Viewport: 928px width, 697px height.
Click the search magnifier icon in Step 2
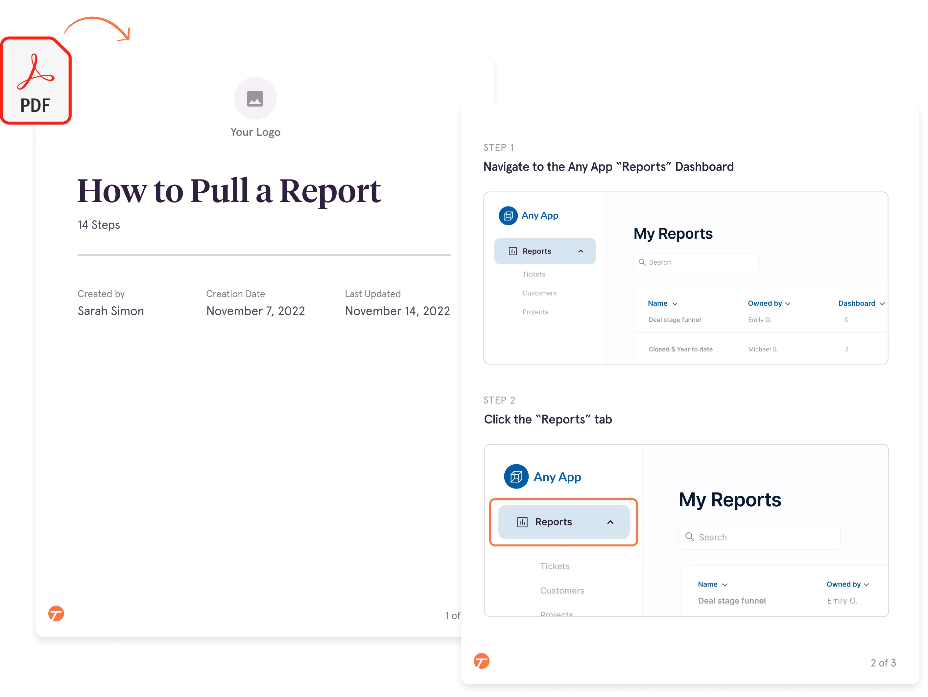(689, 537)
